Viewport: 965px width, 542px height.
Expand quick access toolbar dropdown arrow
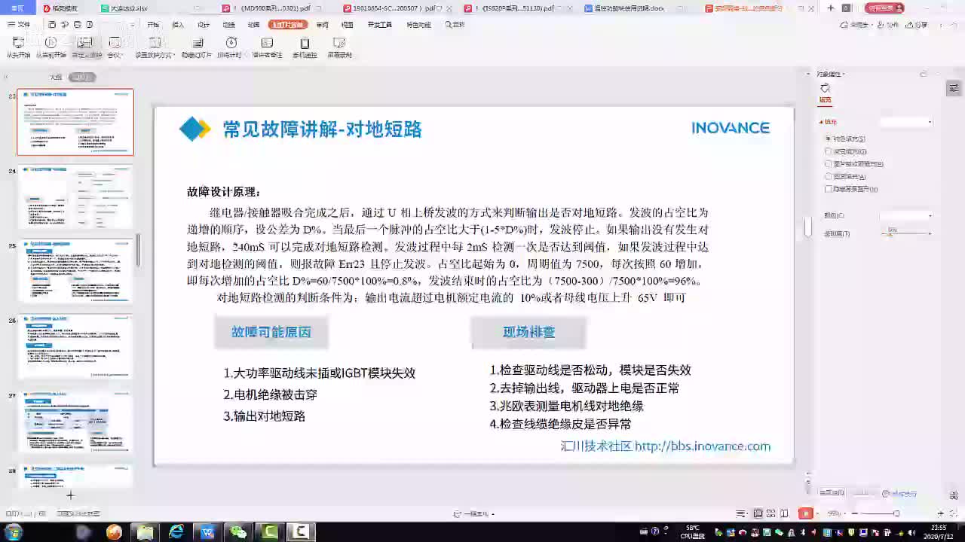pos(131,25)
